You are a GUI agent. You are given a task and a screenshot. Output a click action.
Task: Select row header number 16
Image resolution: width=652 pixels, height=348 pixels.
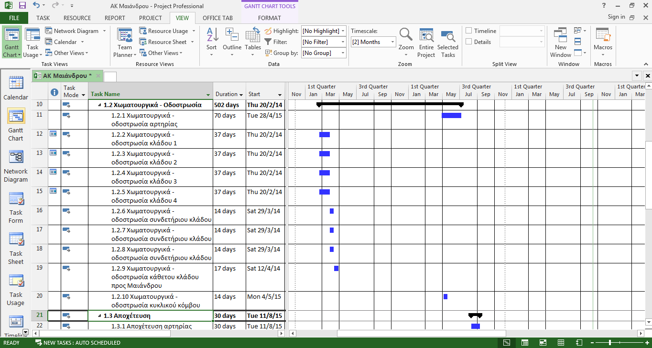[x=39, y=215]
